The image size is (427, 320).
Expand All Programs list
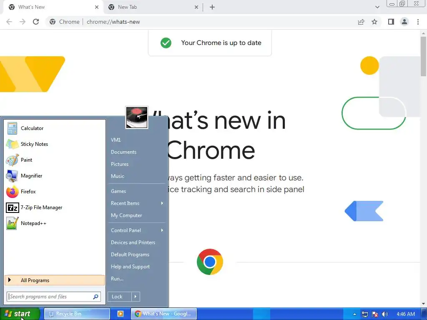coord(55,280)
